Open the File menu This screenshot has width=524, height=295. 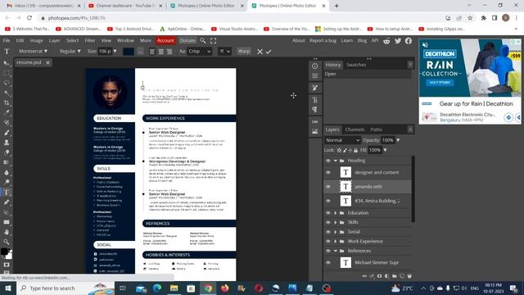[x=7, y=40]
